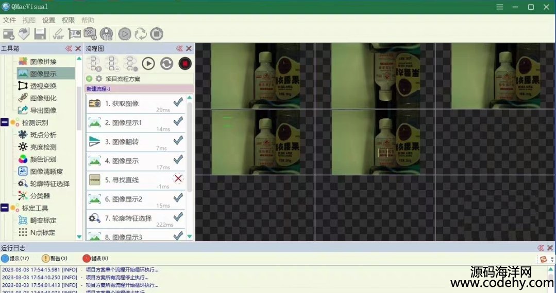Screen dimensions: 556x293
Task: Click the add flow icon in 流程图 panel
Action: 94,64
